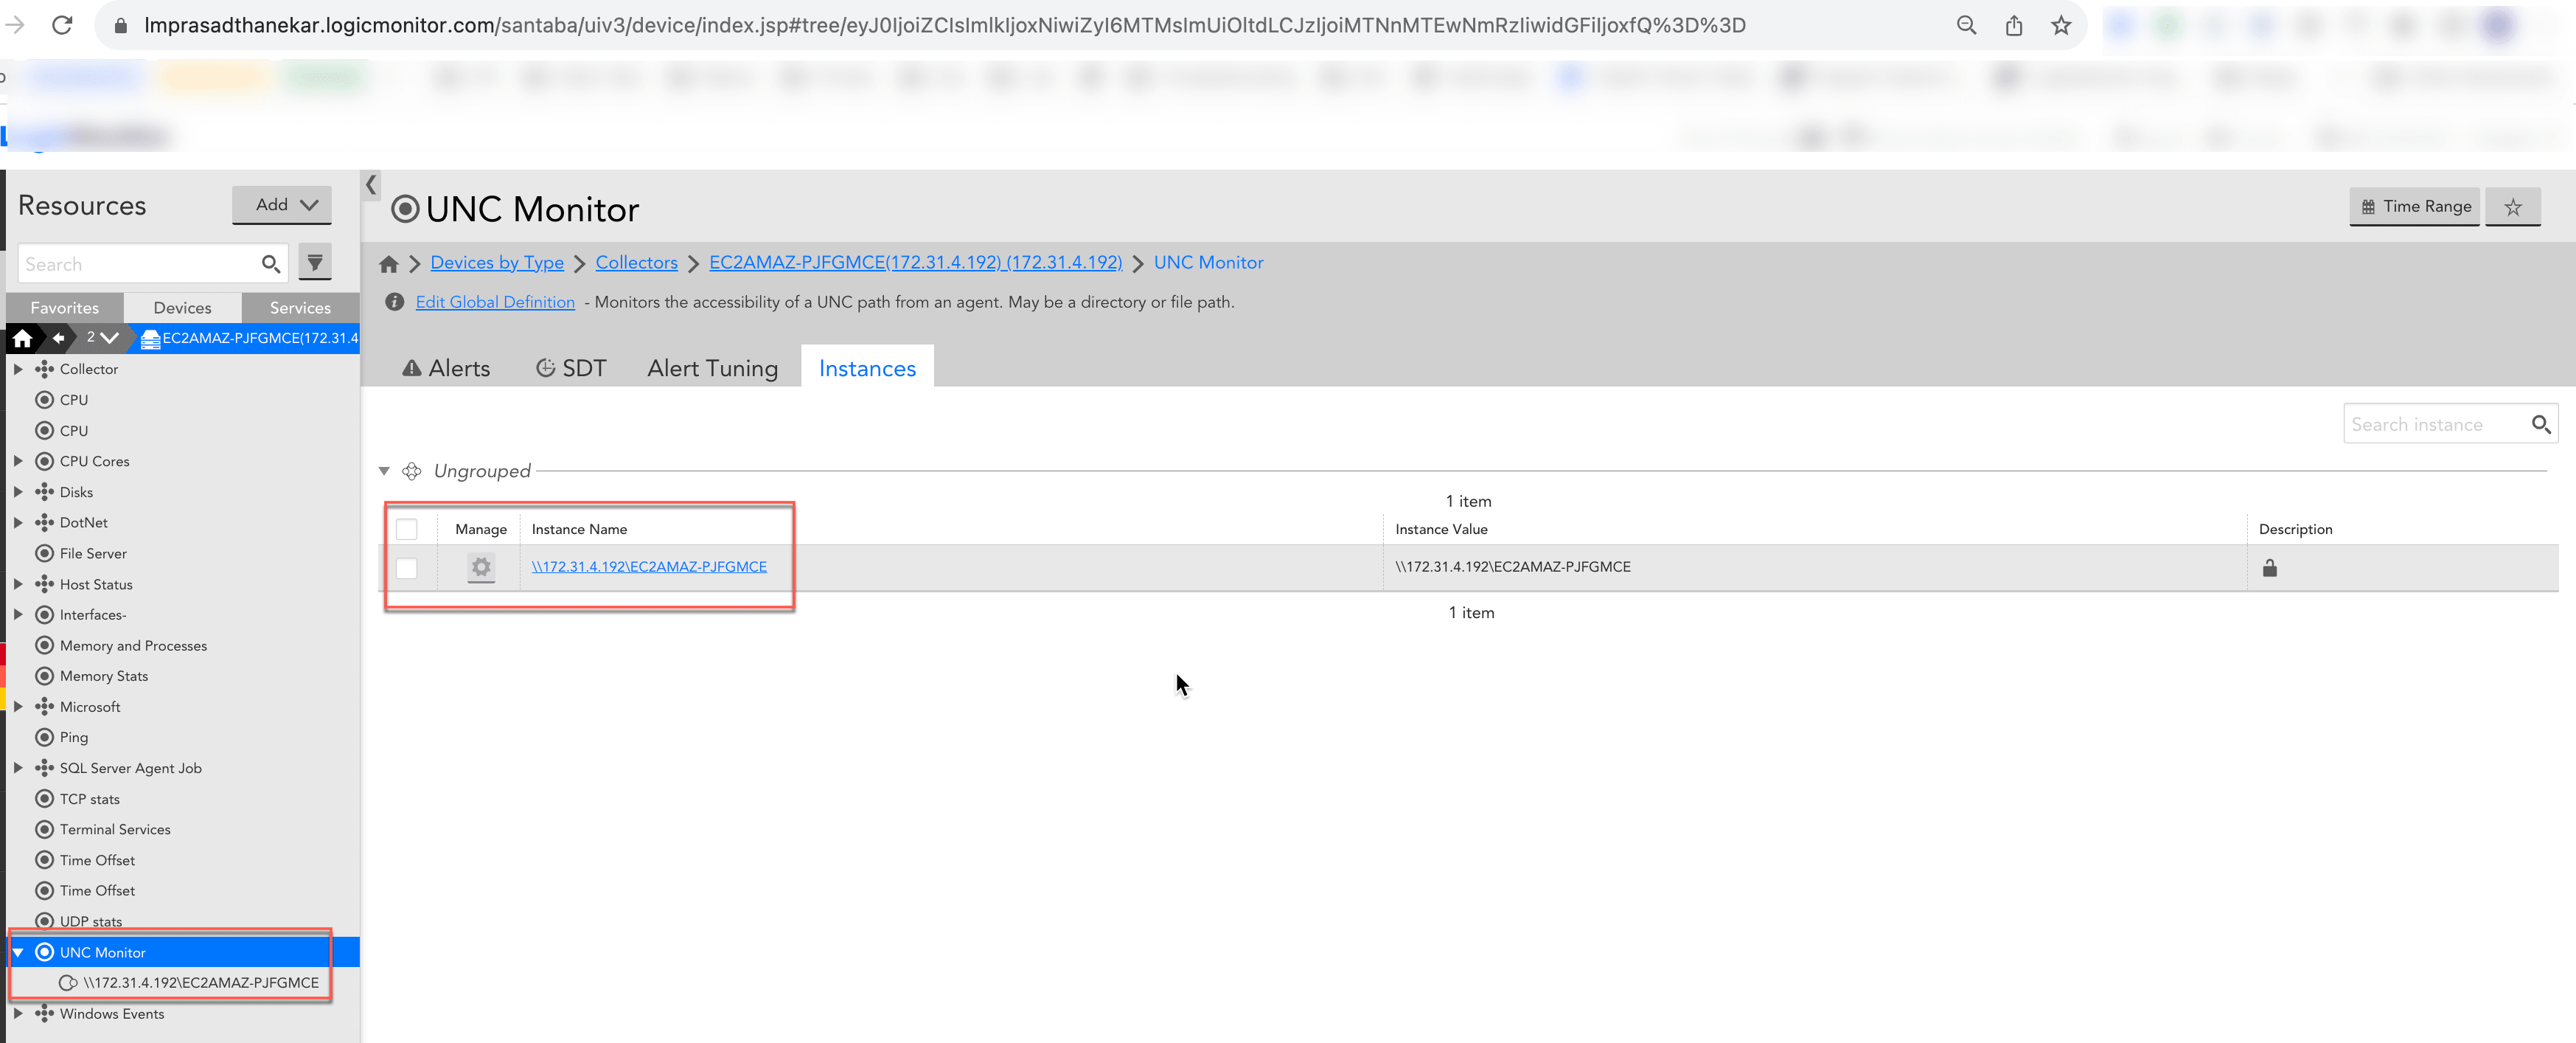
Task: Click the File Server datasource icon
Action: pyautogui.click(x=45, y=553)
